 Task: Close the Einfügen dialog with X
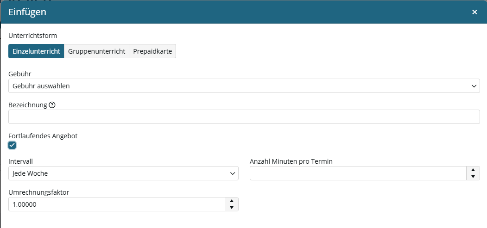tap(474, 12)
